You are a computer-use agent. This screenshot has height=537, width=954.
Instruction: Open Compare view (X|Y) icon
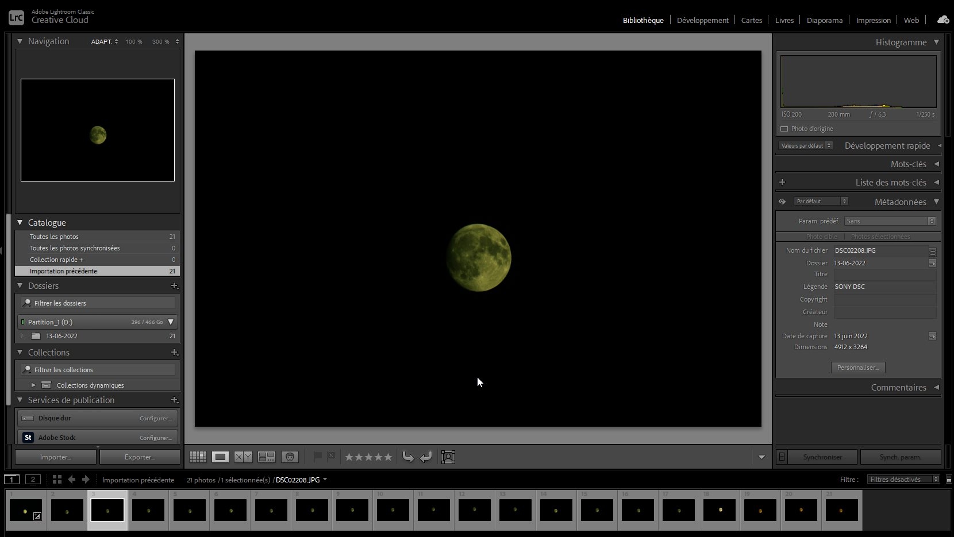[243, 457]
